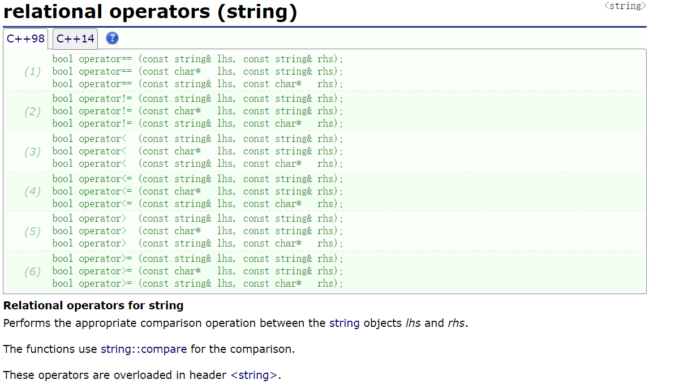
Task: Open the <string> header link at top right
Action: pos(625,6)
